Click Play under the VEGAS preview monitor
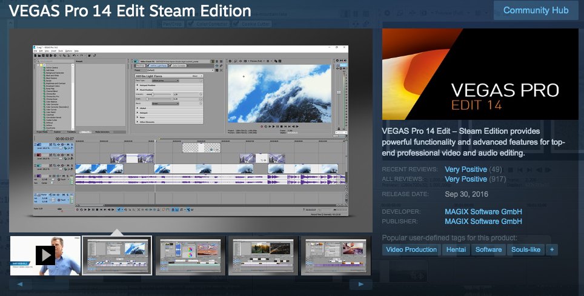Viewport: 584px width, 296px height. pyautogui.click(x=273, y=127)
